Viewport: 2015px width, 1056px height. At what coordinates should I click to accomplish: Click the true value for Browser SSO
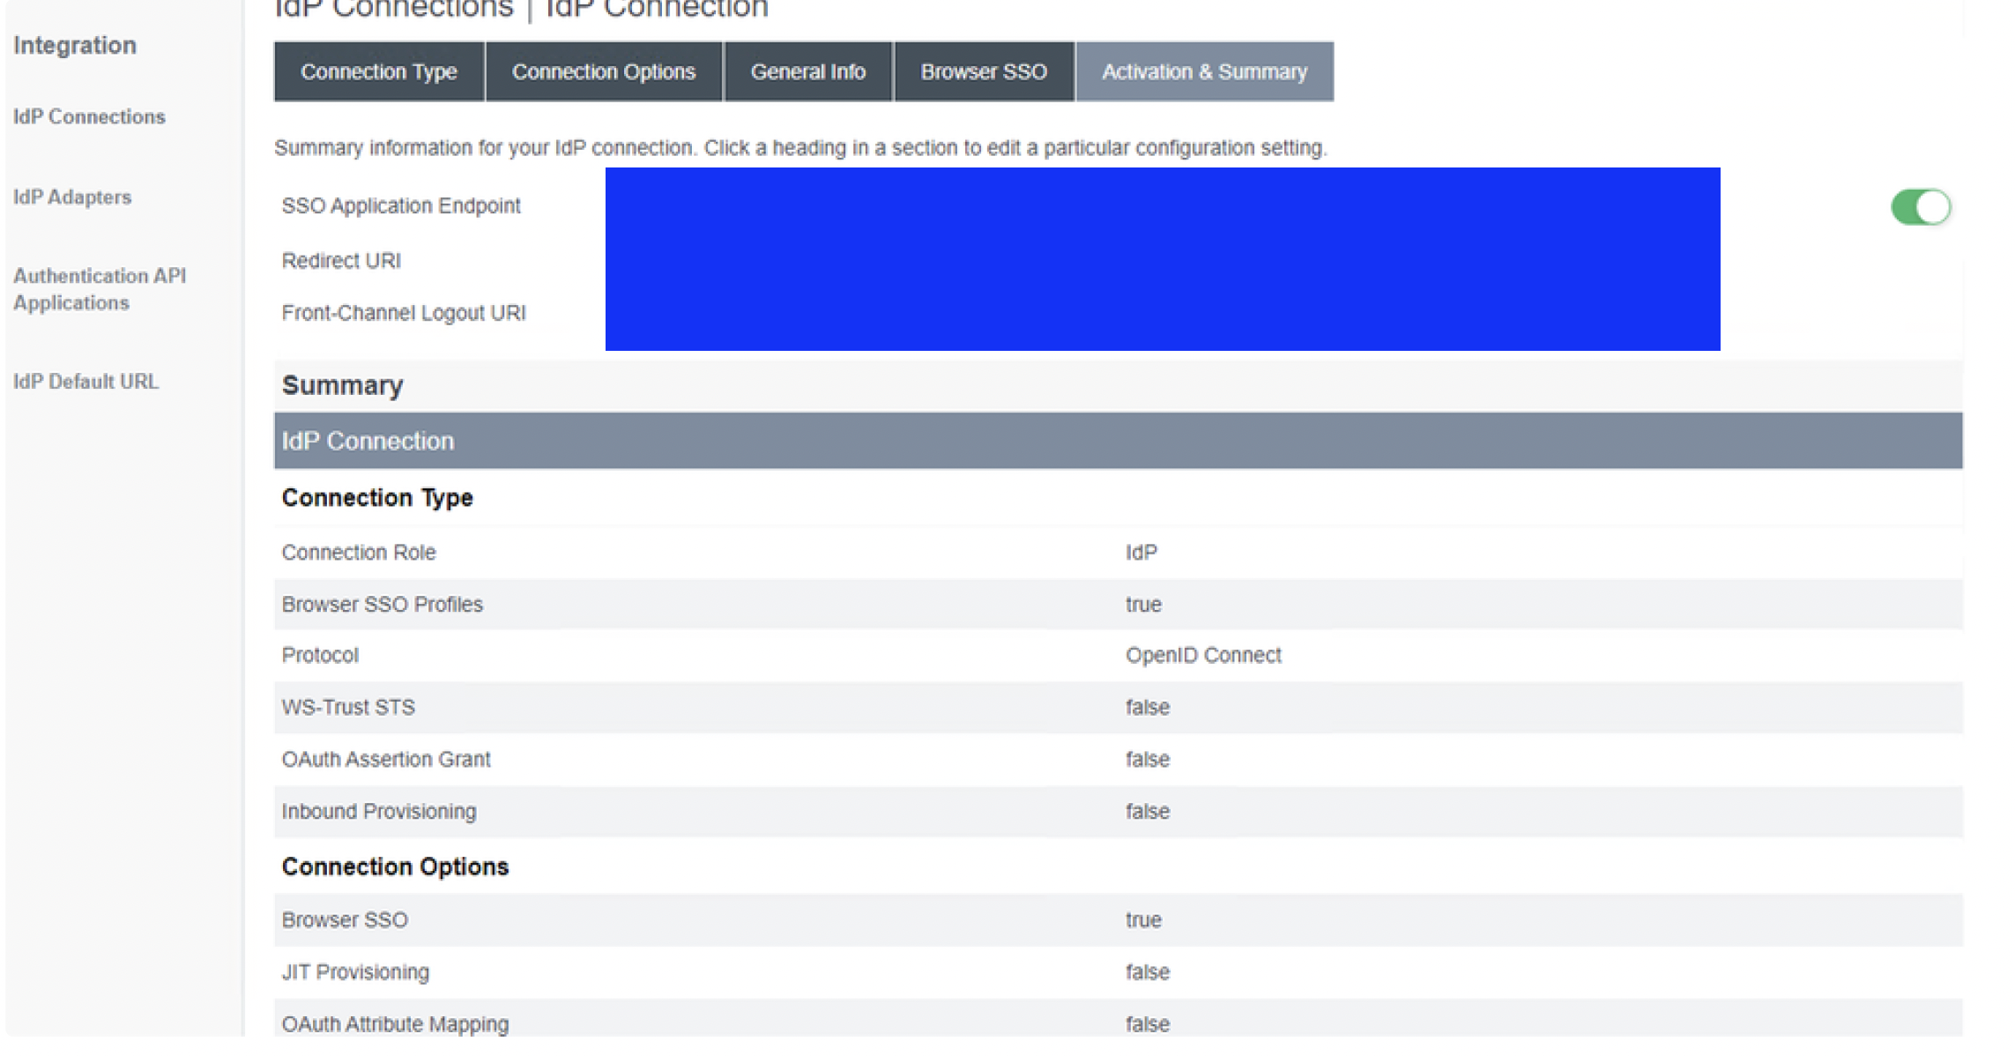(x=1143, y=920)
